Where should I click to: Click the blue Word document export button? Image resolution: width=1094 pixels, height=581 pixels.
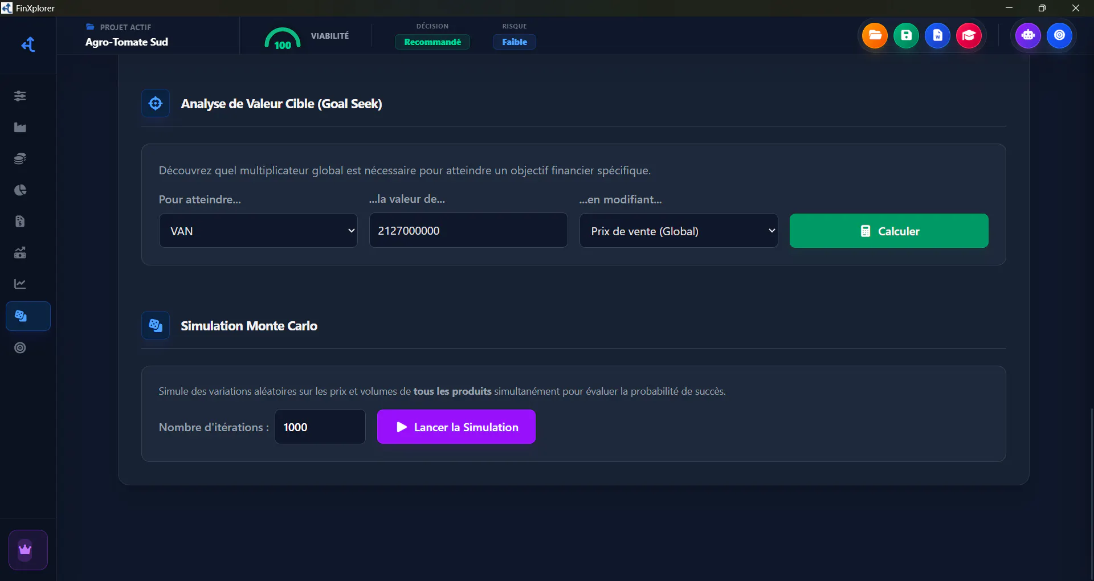937,35
